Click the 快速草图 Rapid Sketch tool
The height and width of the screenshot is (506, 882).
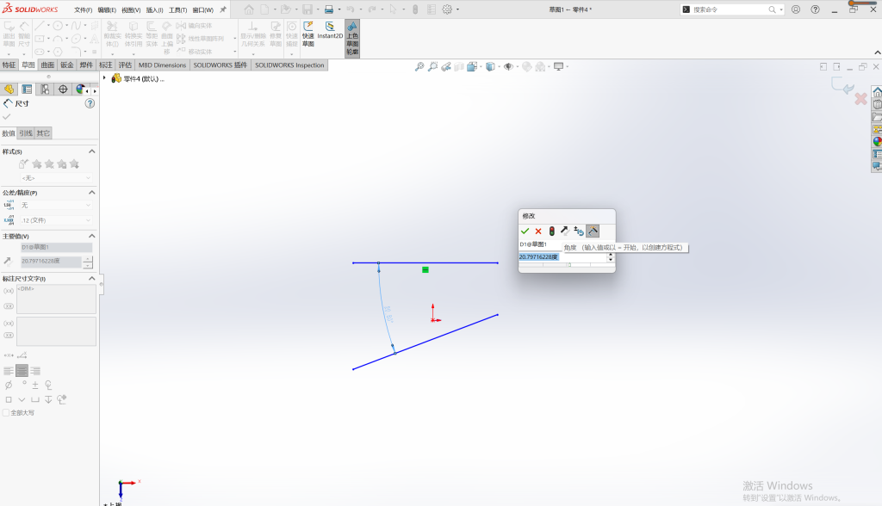tap(308, 34)
